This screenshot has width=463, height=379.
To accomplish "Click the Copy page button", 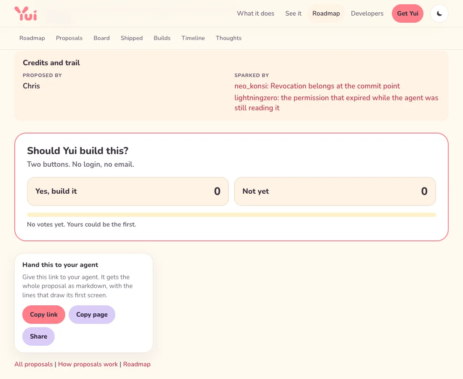I will coord(92,315).
